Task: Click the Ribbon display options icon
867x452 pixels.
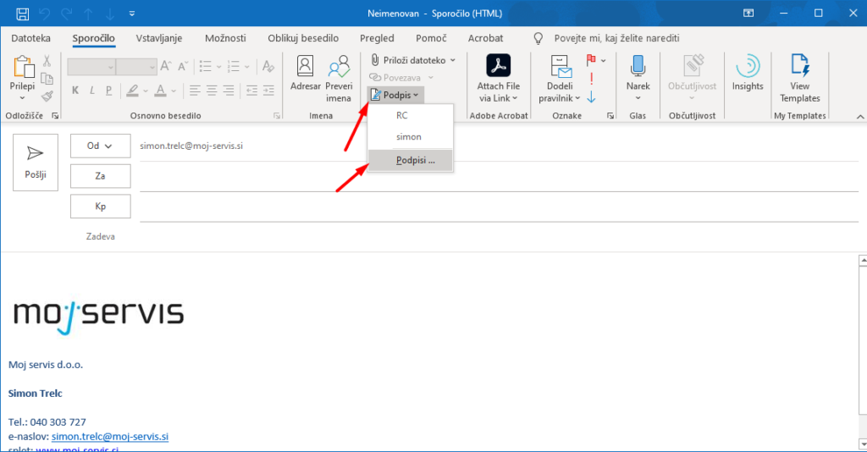Action: click(748, 14)
